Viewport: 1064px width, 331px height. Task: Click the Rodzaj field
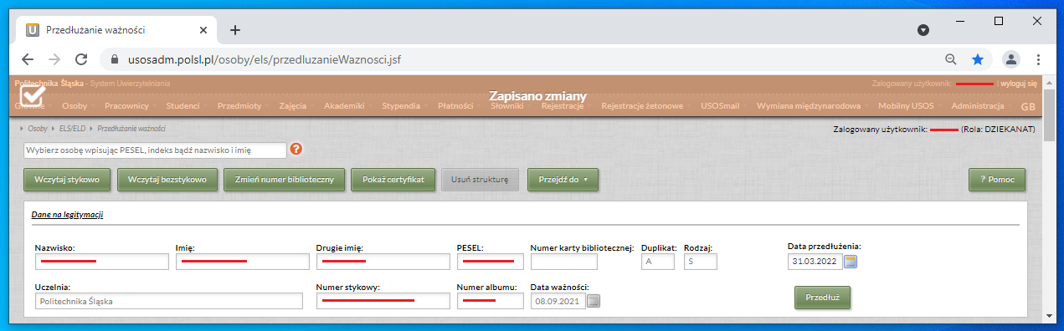coord(701,262)
